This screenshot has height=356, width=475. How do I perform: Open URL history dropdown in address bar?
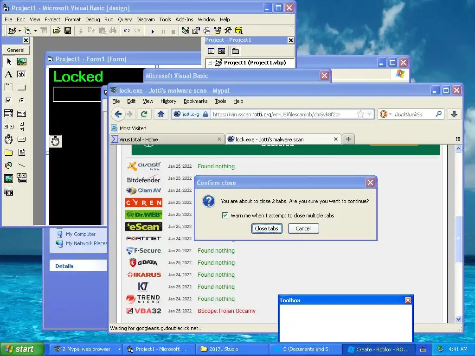pyautogui.click(x=369, y=114)
